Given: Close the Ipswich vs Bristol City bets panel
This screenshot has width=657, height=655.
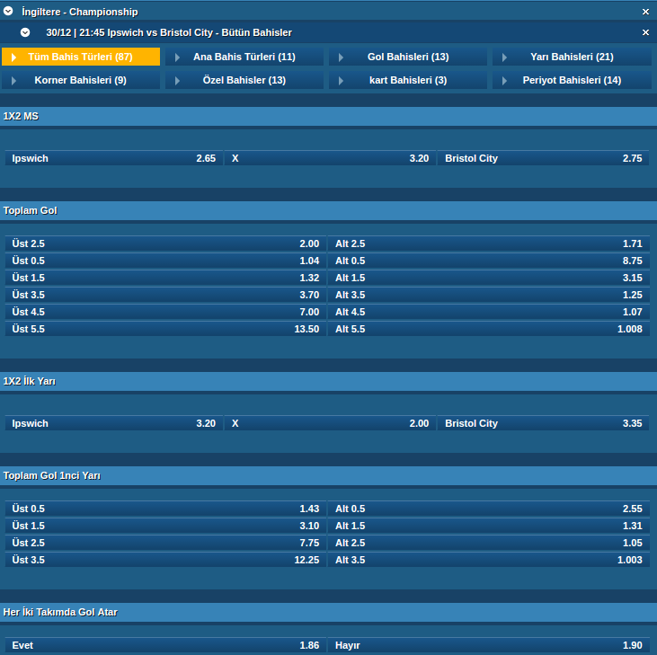Looking at the screenshot, I should click(645, 32).
